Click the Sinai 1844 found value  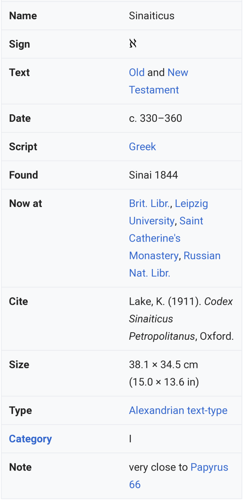(153, 175)
